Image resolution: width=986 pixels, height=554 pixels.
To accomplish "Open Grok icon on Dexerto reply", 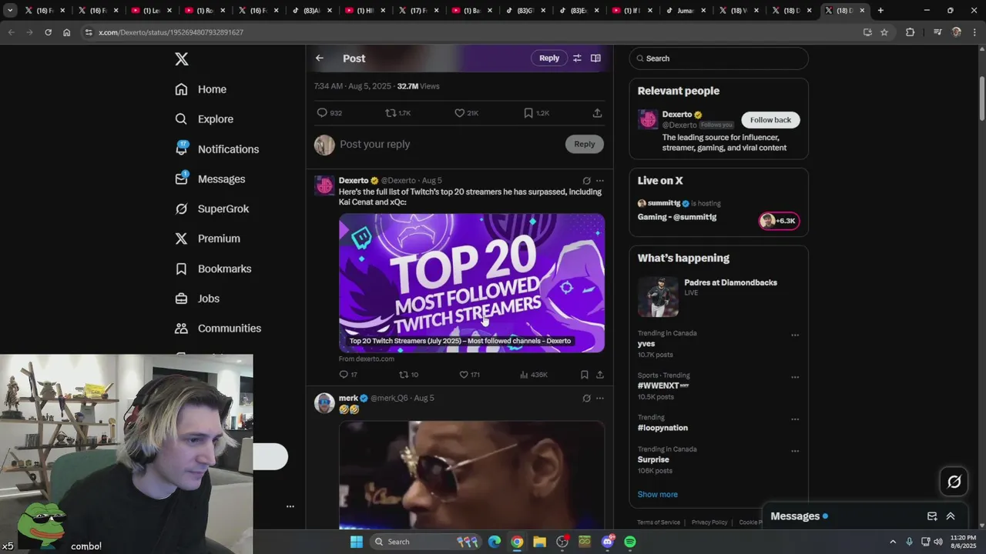I will pos(586,181).
